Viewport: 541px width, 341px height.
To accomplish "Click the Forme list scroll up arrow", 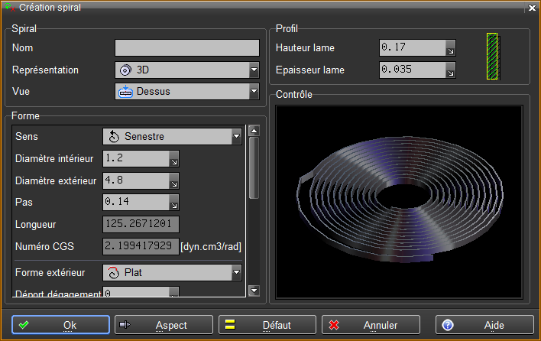I will point(254,131).
